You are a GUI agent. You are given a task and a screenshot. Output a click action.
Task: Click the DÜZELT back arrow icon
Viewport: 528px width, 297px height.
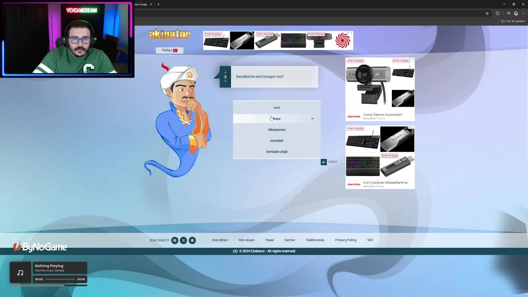pos(324,162)
